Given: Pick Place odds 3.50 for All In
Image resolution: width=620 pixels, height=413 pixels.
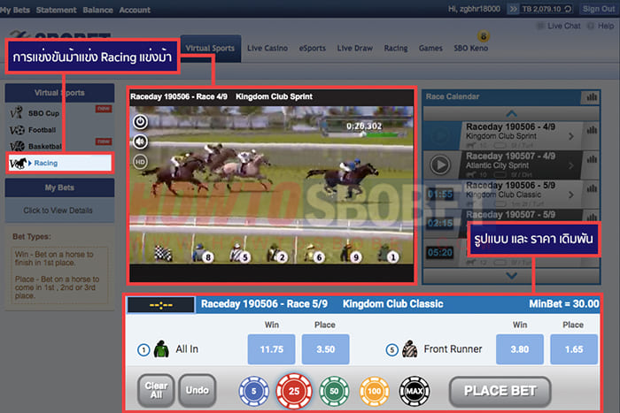Looking at the screenshot, I should (325, 349).
